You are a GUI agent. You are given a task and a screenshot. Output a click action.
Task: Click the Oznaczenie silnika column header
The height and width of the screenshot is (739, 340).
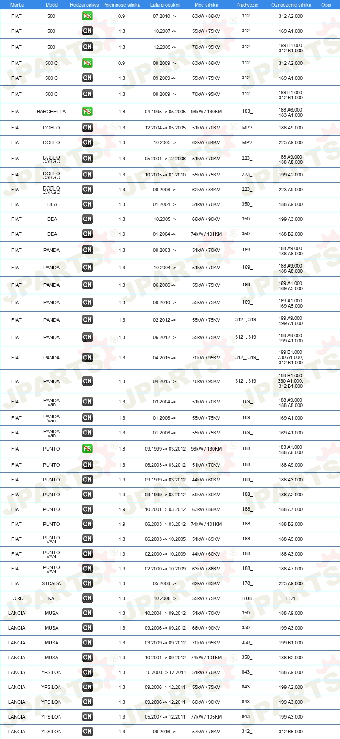tap(291, 5)
